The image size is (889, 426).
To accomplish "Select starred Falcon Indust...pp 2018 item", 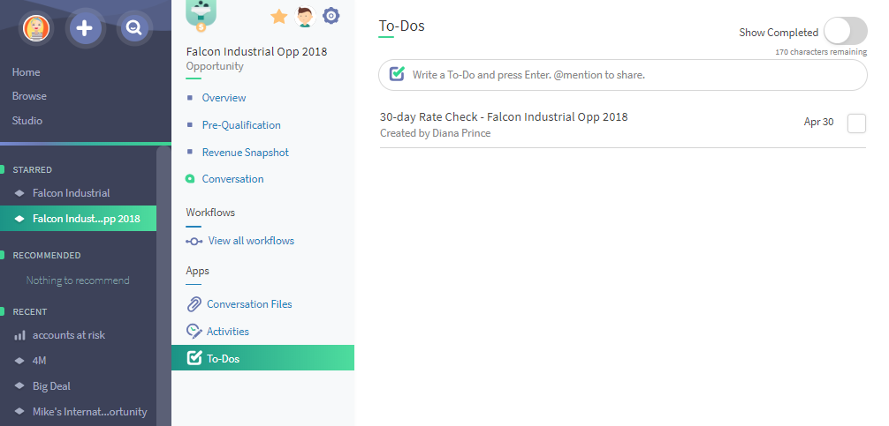I will (79, 219).
